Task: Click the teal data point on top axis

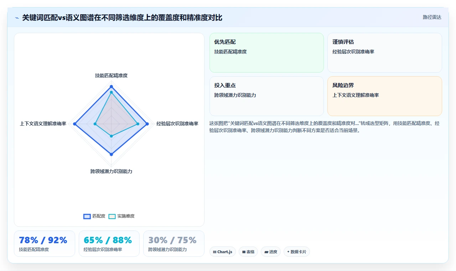Action: [111, 92]
